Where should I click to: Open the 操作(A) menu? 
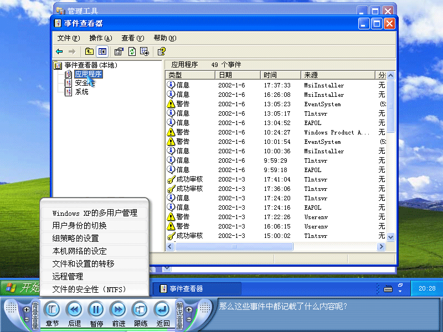coord(101,38)
